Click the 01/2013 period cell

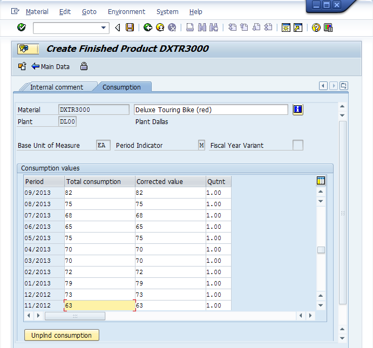[44, 283]
